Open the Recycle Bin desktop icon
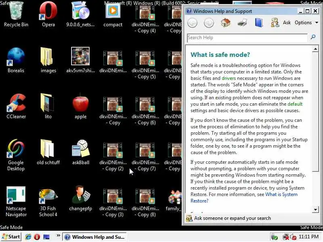 point(16,14)
